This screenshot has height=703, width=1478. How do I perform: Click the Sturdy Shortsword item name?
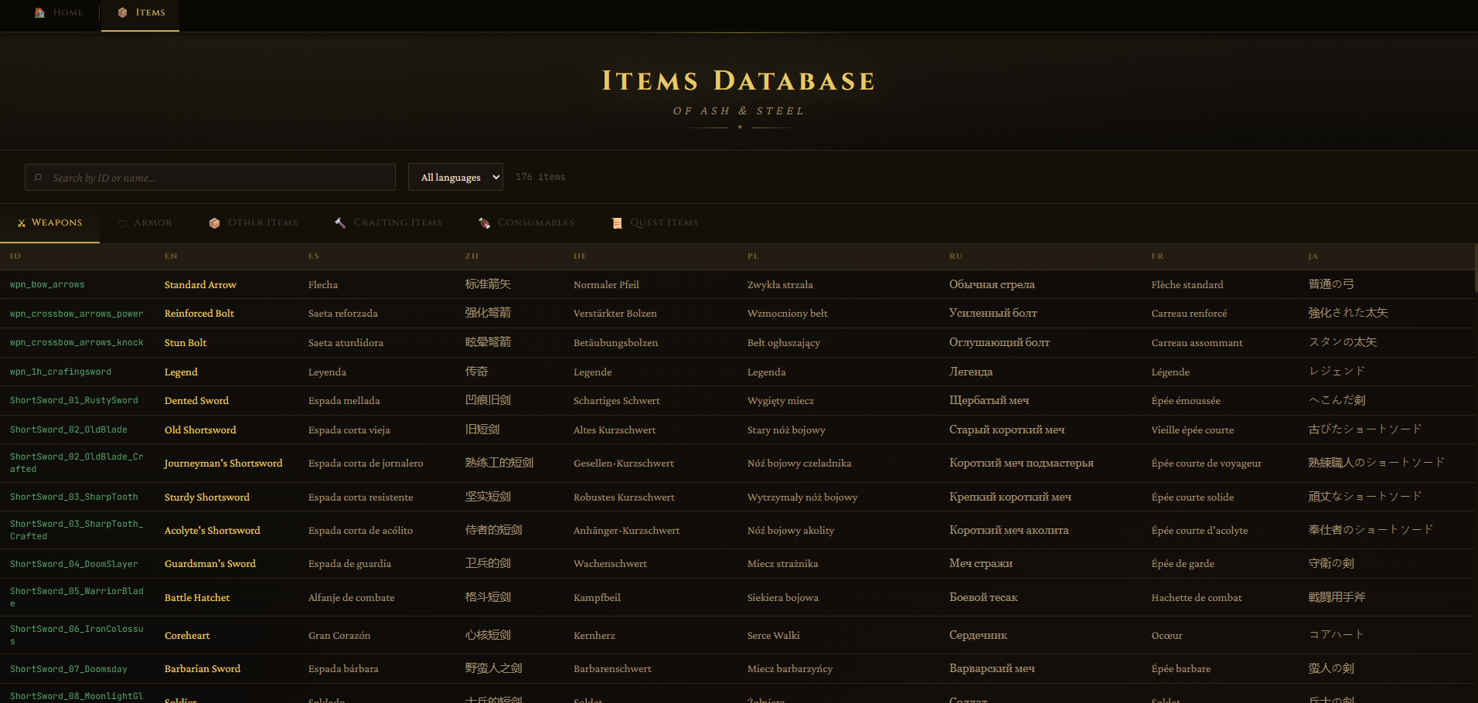207,497
